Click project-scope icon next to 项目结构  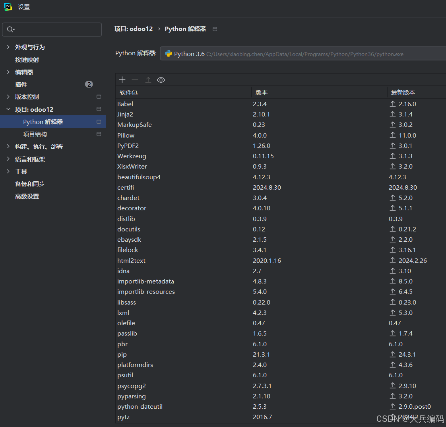(99, 134)
